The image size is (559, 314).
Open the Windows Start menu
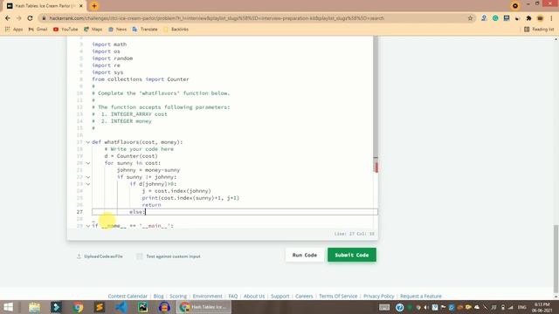pos(8,307)
